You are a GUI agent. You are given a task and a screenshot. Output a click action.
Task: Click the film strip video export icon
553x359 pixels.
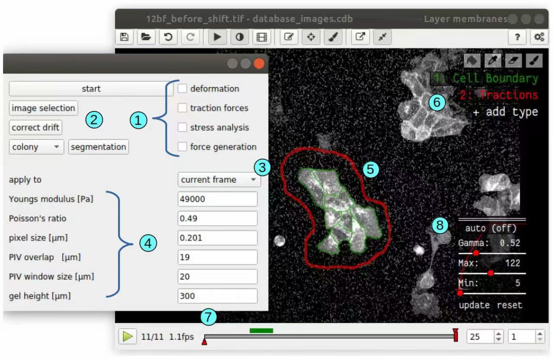coord(261,37)
